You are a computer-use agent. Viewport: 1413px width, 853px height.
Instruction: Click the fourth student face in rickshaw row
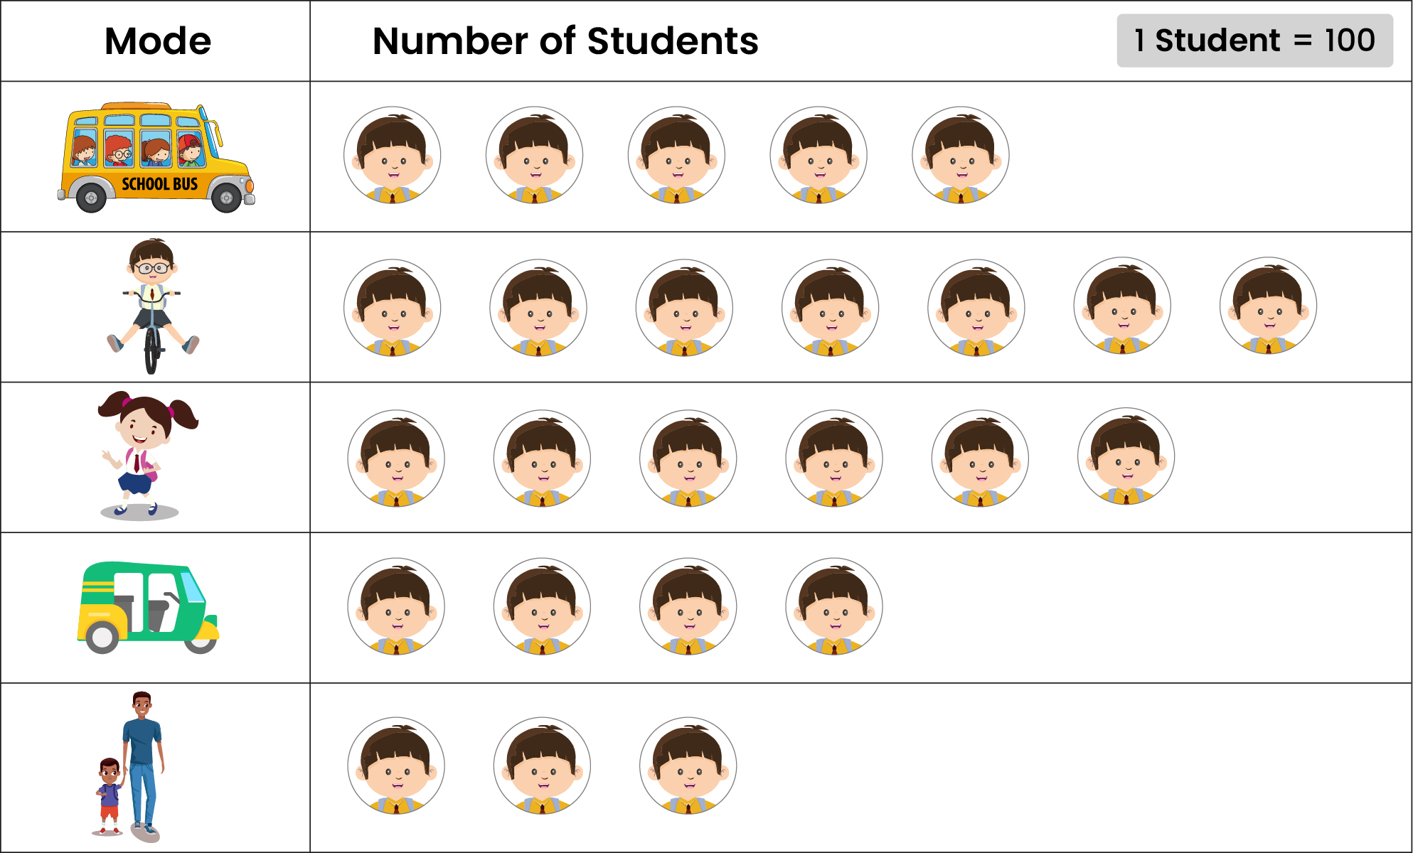coord(834,606)
